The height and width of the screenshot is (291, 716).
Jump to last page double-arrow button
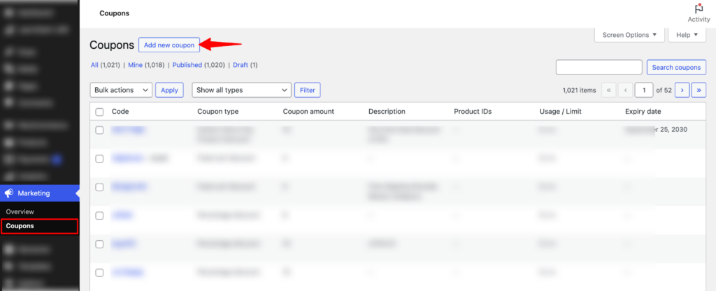click(697, 90)
